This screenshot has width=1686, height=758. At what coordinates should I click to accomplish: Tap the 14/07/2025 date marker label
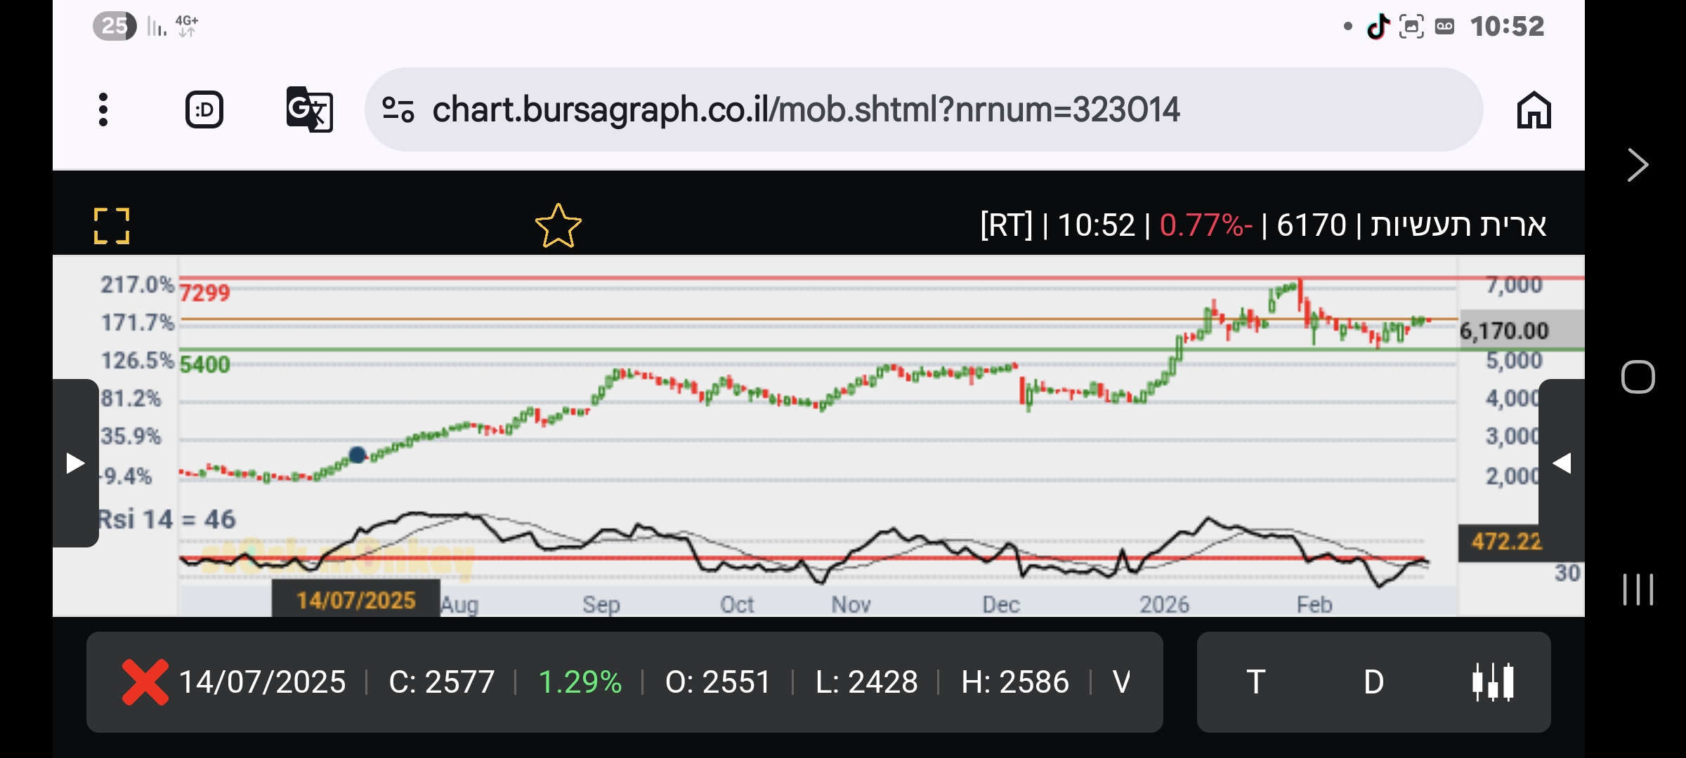355,600
